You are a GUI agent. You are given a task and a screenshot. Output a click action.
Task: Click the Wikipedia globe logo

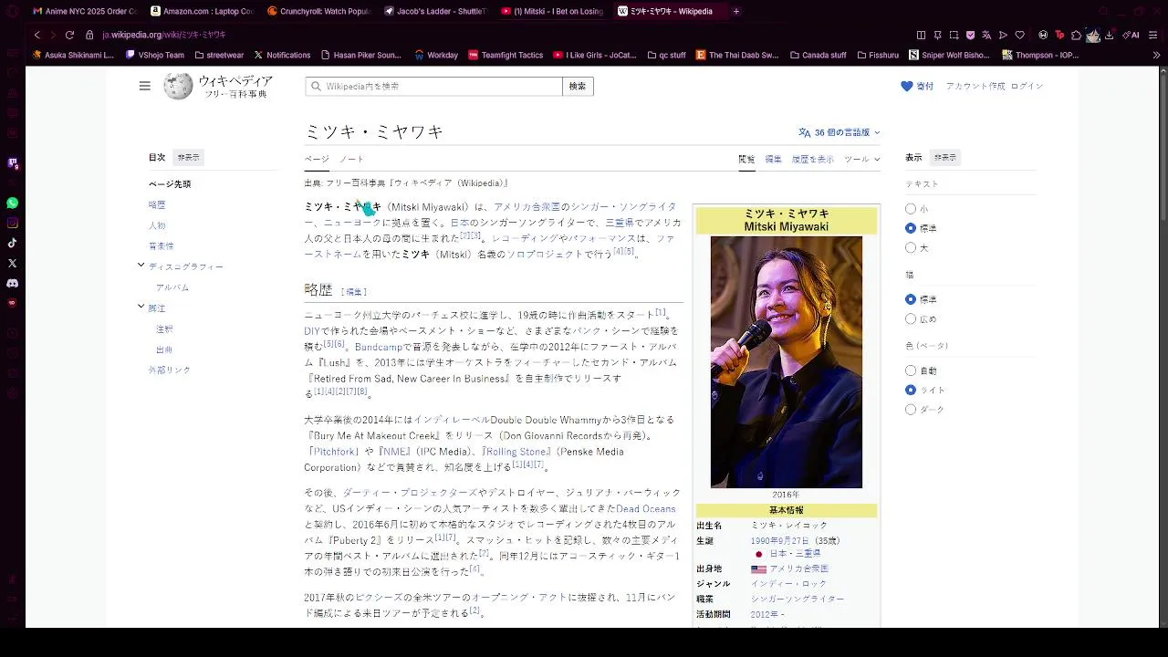tap(178, 86)
